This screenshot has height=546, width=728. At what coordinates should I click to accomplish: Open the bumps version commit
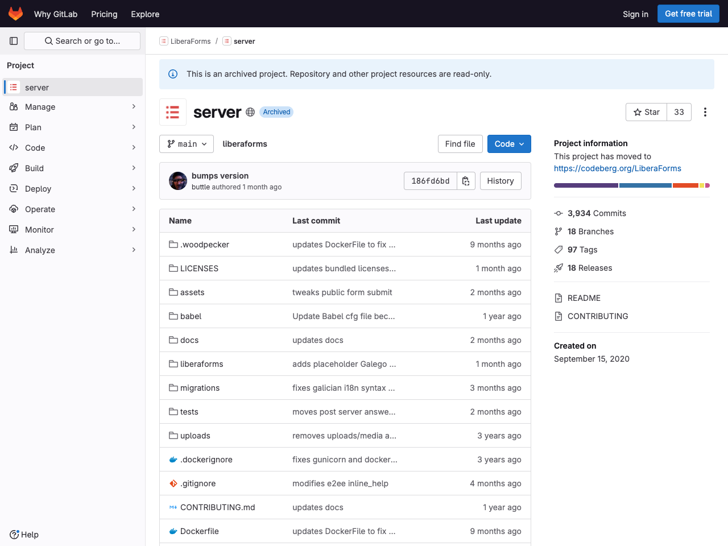click(220, 176)
